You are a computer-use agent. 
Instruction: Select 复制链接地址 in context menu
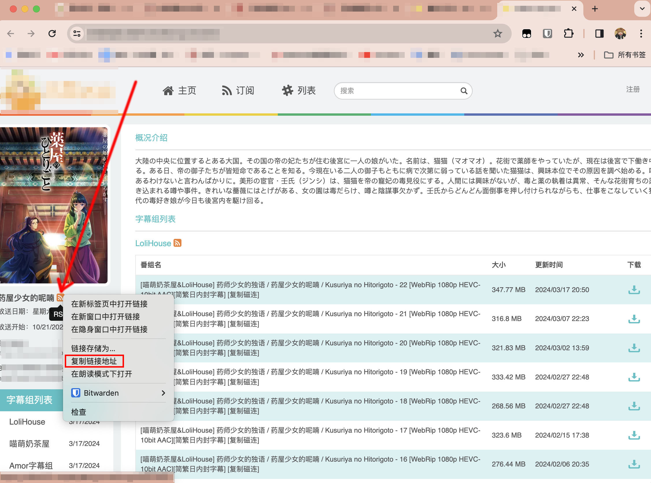pyautogui.click(x=94, y=361)
